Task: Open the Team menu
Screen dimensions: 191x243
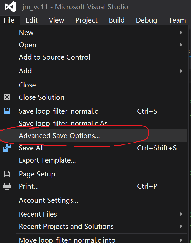Action: [x=177, y=20]
